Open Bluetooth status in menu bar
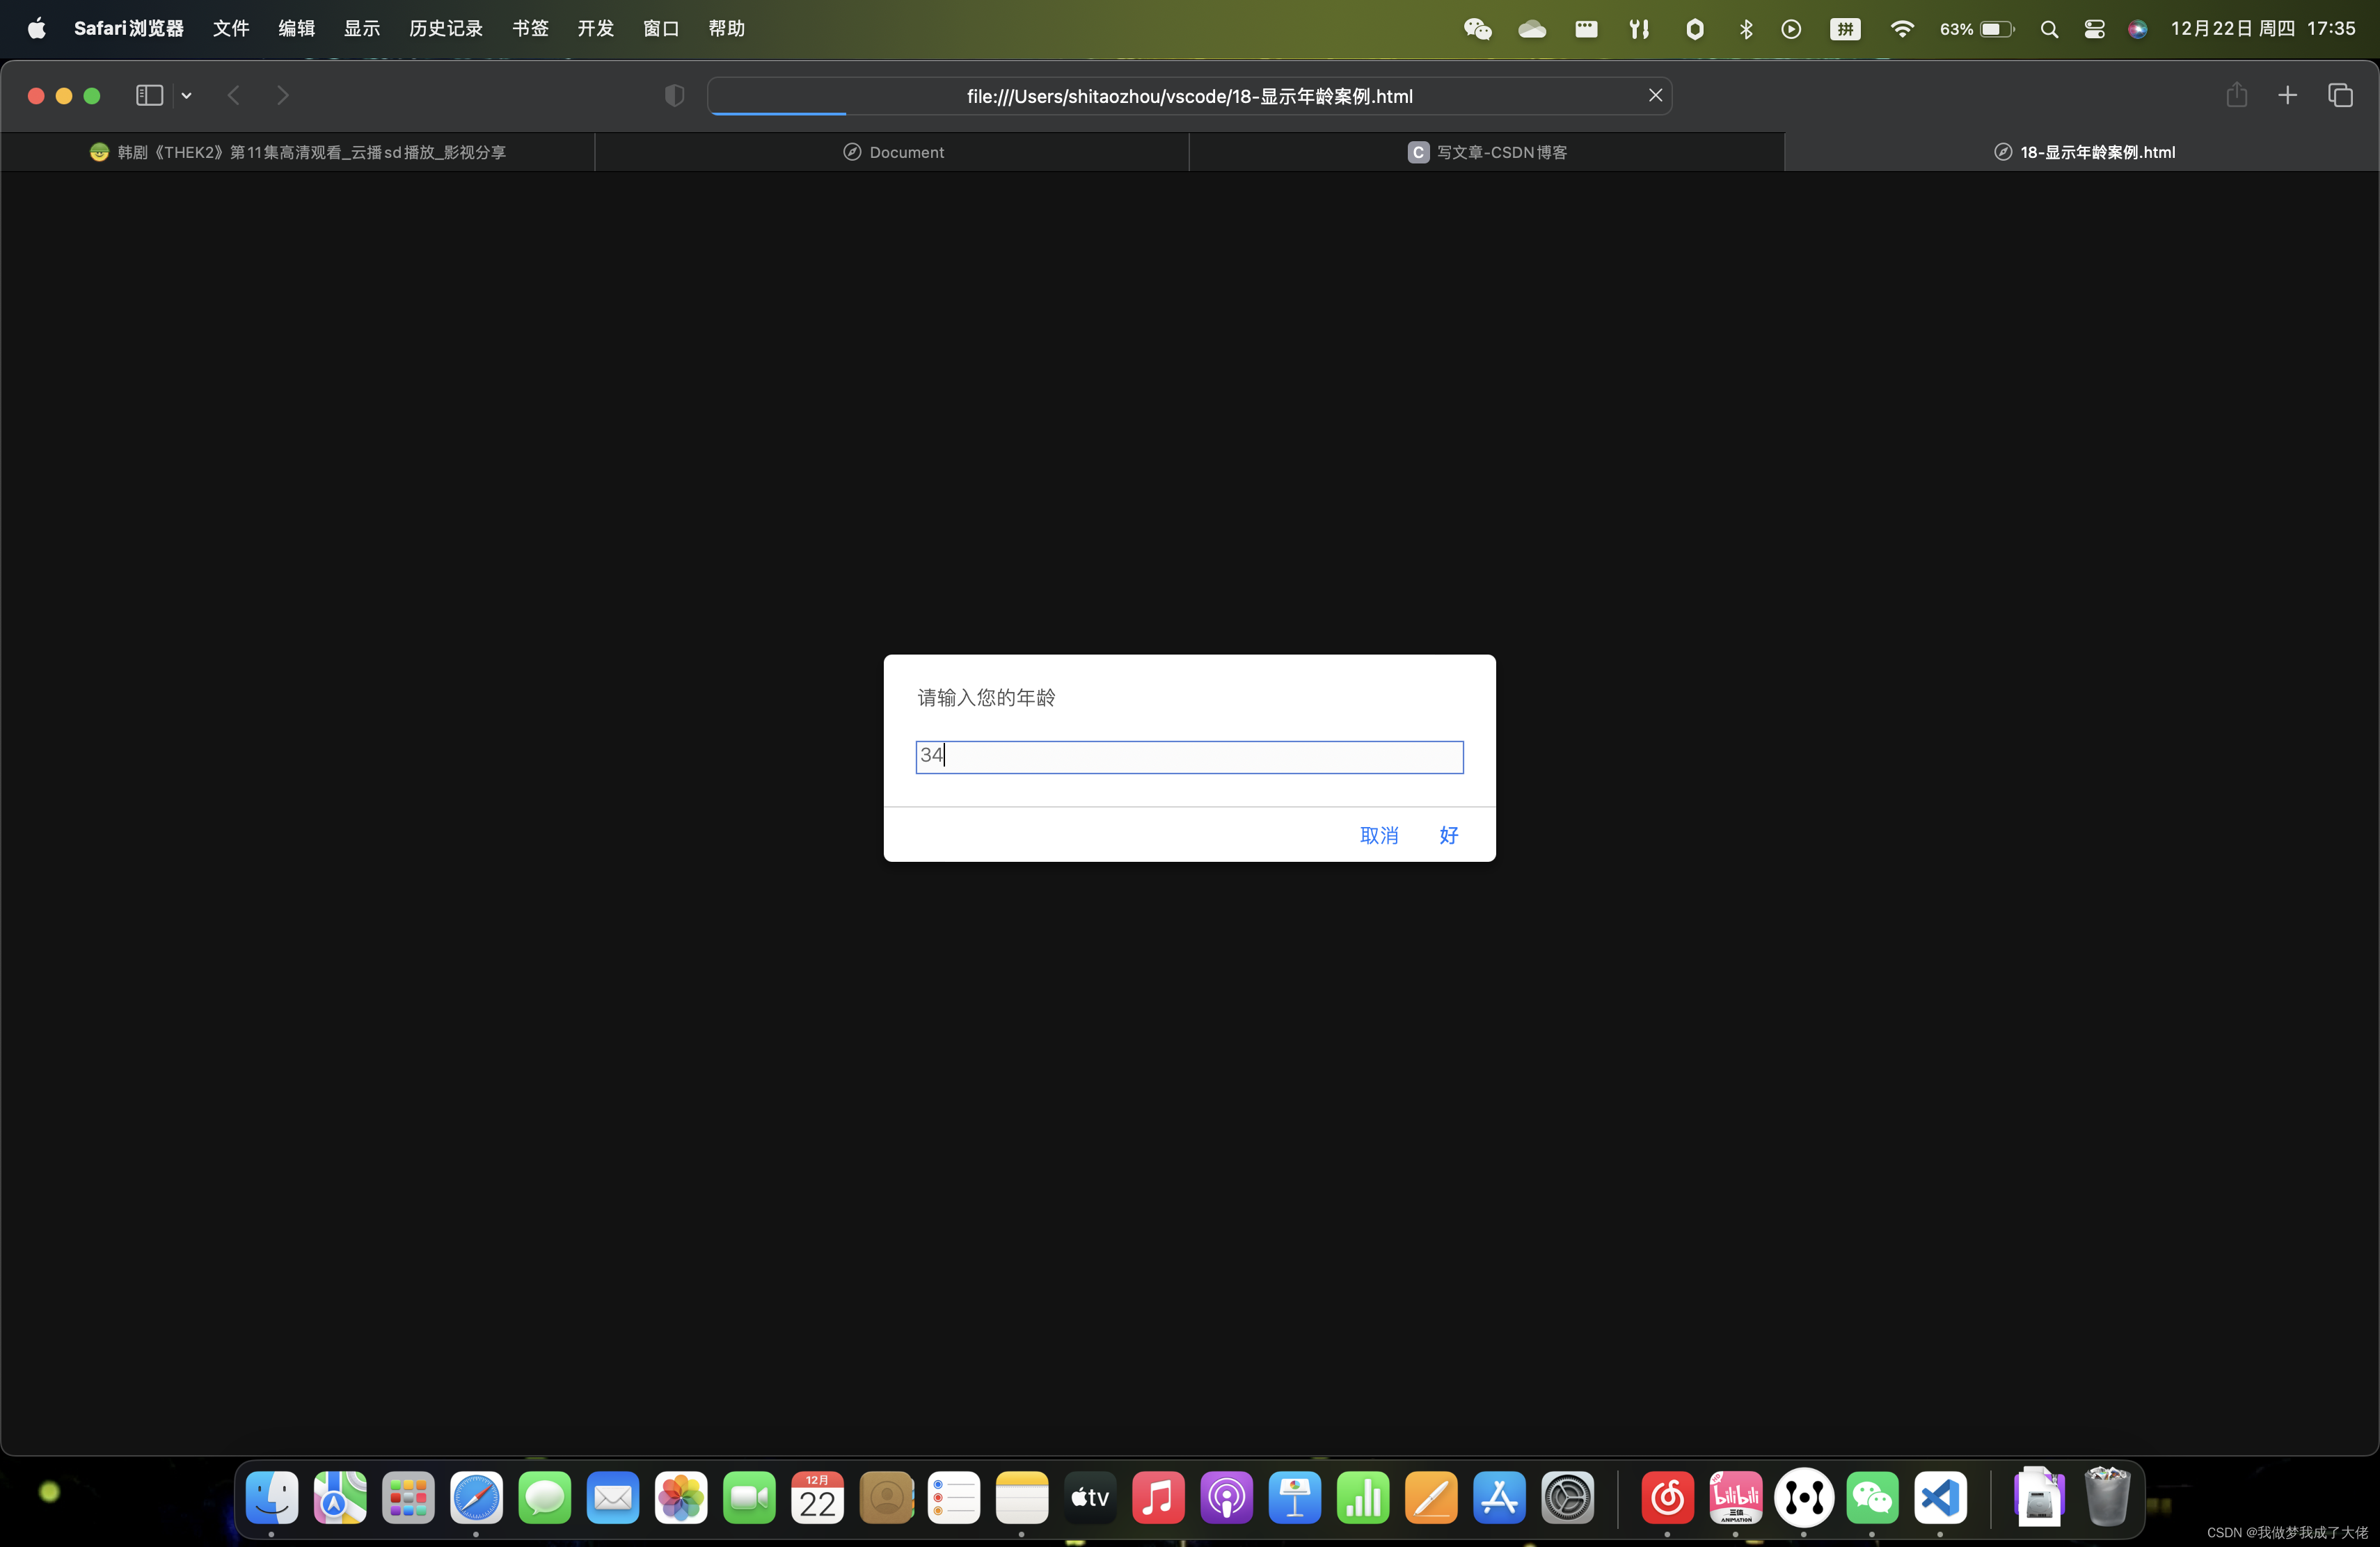This screenshot has width=2380, height=1547. pyautogui.click(x=1746, y=29)
